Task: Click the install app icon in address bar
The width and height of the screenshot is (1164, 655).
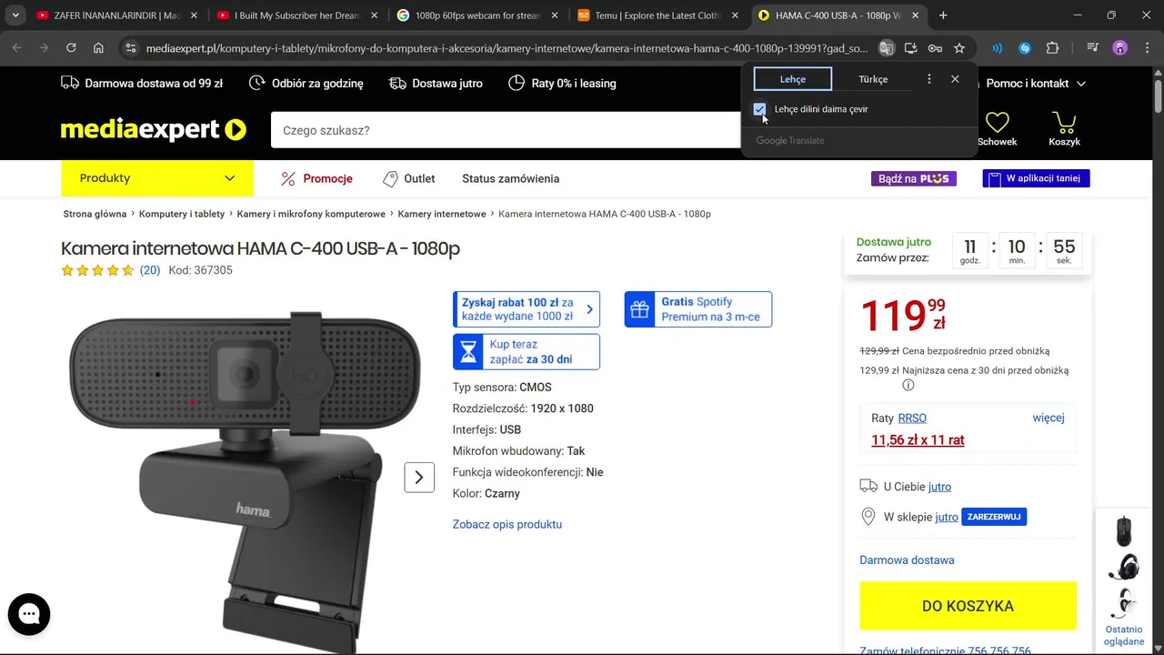Action: coord(911,48)
